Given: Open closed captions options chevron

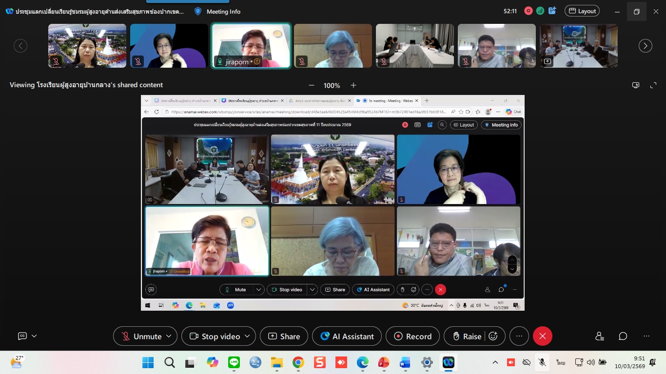Looking at the screenshot, I should click(x=34, y=336).
